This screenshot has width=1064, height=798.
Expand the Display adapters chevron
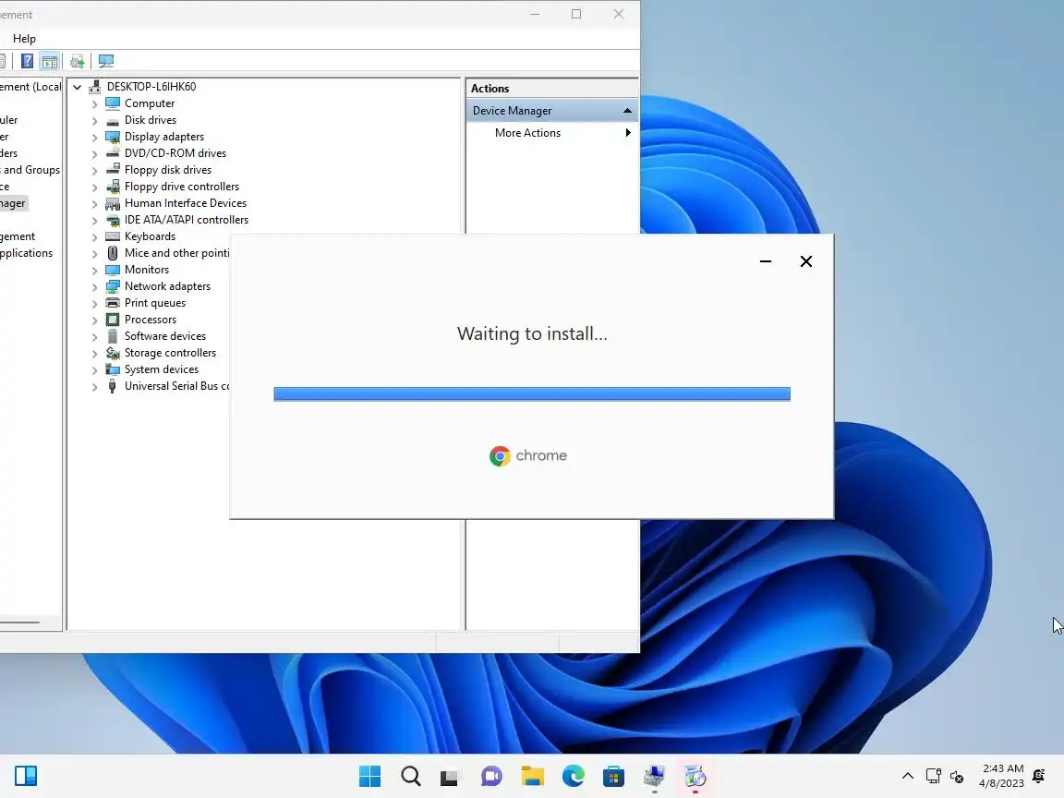point(95,137)
